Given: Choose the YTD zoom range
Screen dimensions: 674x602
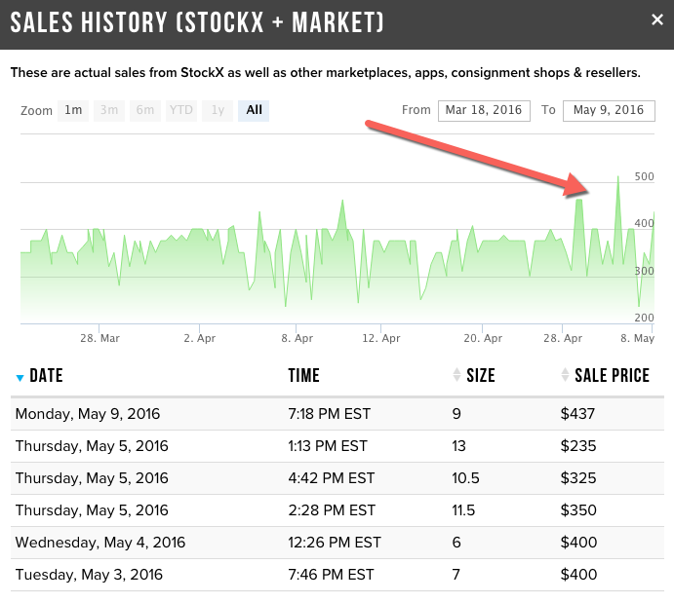Looking at the screenshot, I should click(x=181, y=110).
